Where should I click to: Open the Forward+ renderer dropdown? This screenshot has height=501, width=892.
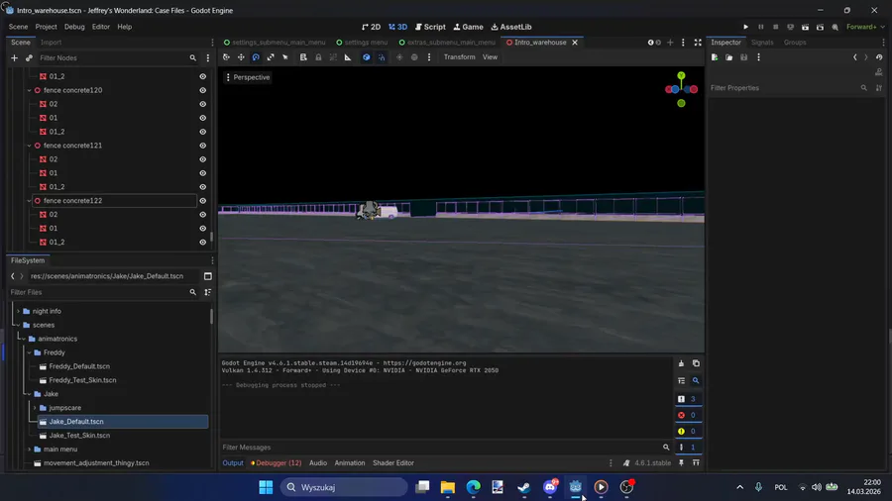865,27
